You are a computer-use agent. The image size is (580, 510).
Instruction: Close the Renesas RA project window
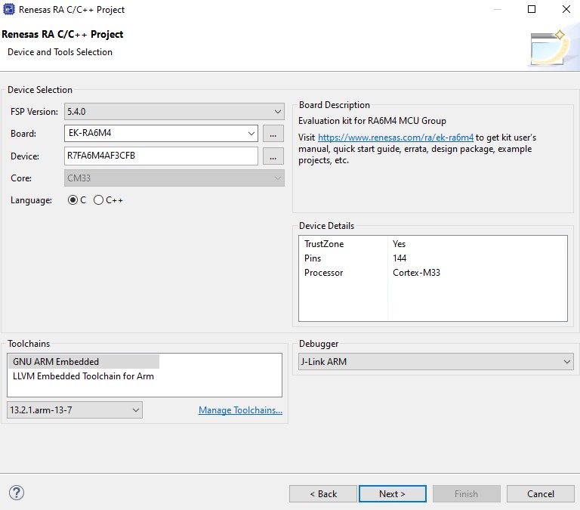pyautogui.click(x=566, y=9)
